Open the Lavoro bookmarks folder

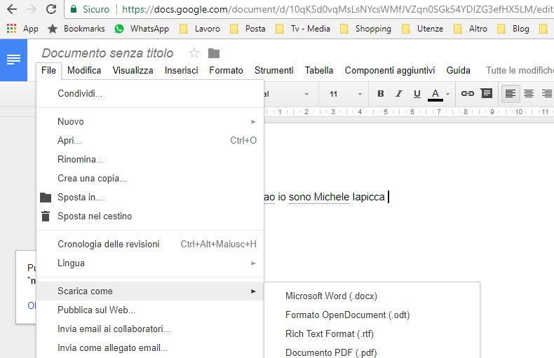click(x=200, y=29)
